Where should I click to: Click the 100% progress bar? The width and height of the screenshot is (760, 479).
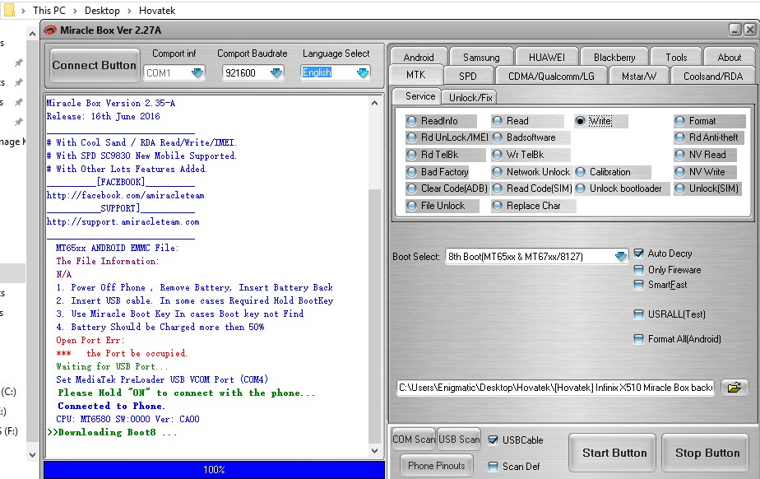point(214,470)
